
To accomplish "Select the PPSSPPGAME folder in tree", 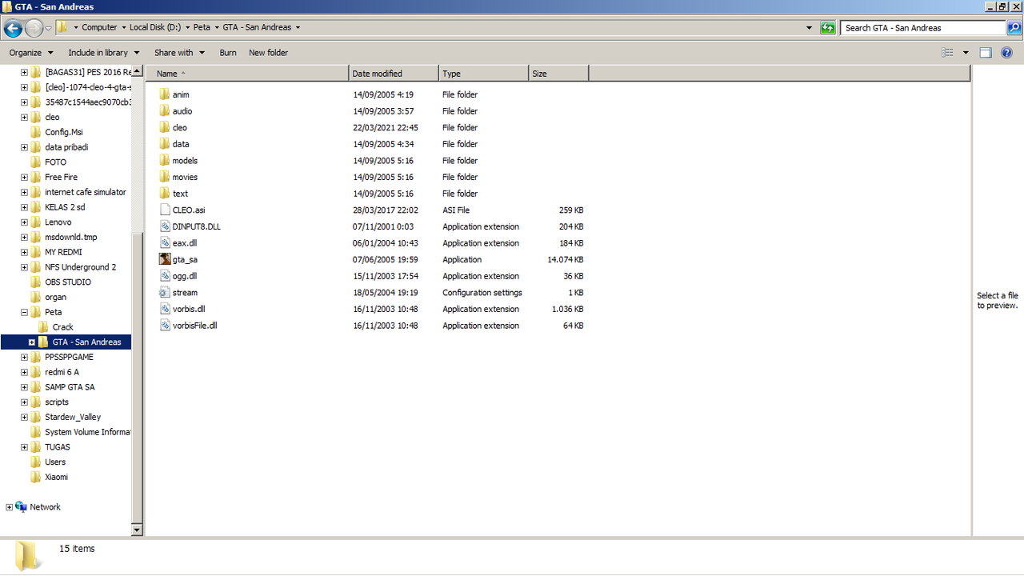I will pyautogui.click(x=69, y=358).
